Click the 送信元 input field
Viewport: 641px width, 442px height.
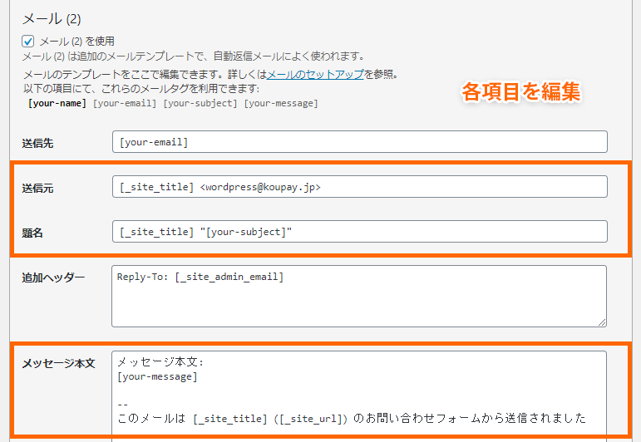pos(360,187)
